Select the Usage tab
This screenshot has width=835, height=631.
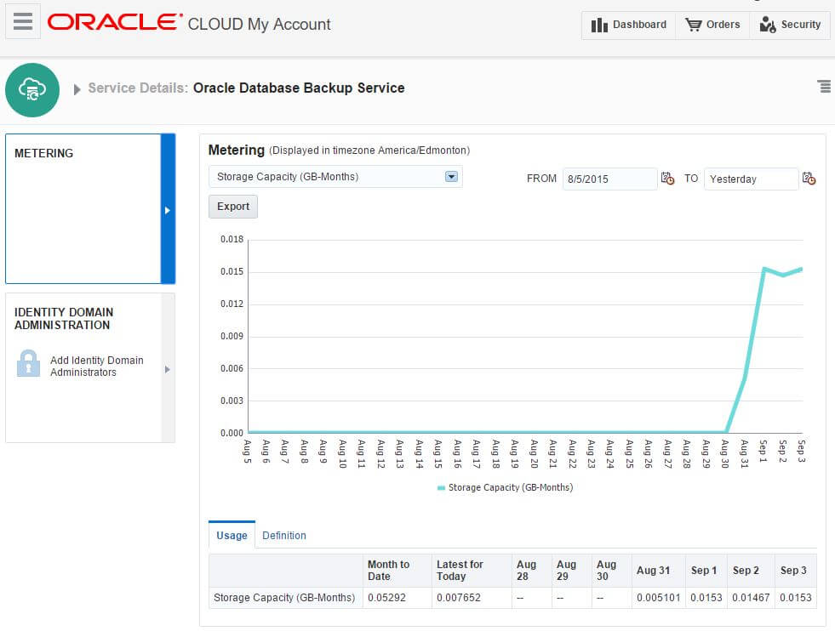[232, 536]
